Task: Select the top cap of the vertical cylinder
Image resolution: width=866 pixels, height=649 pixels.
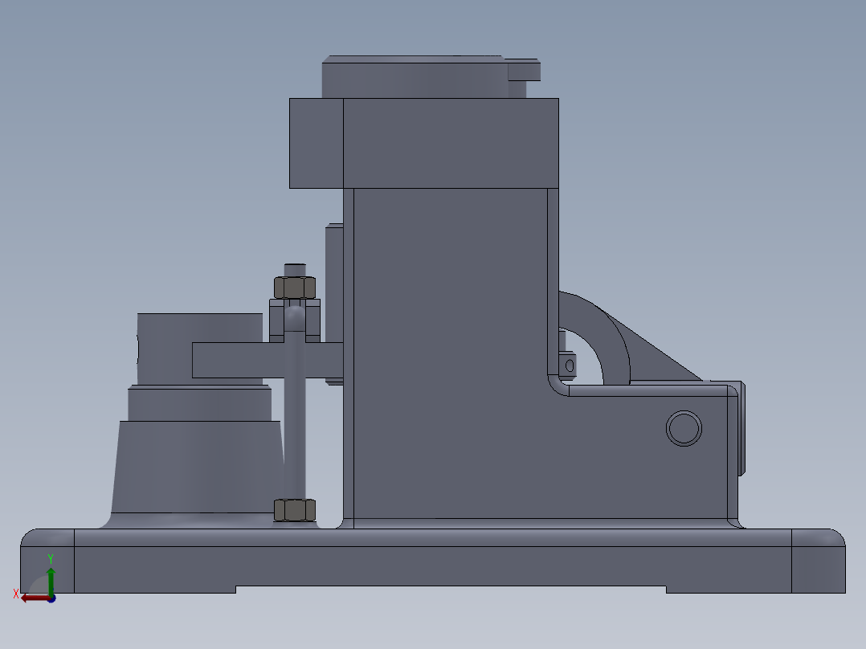Action: pyautogui.click(x=414, y=76)
